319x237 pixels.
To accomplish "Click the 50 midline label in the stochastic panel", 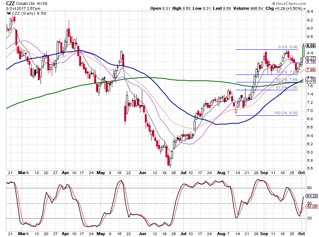I will [309, 203].
